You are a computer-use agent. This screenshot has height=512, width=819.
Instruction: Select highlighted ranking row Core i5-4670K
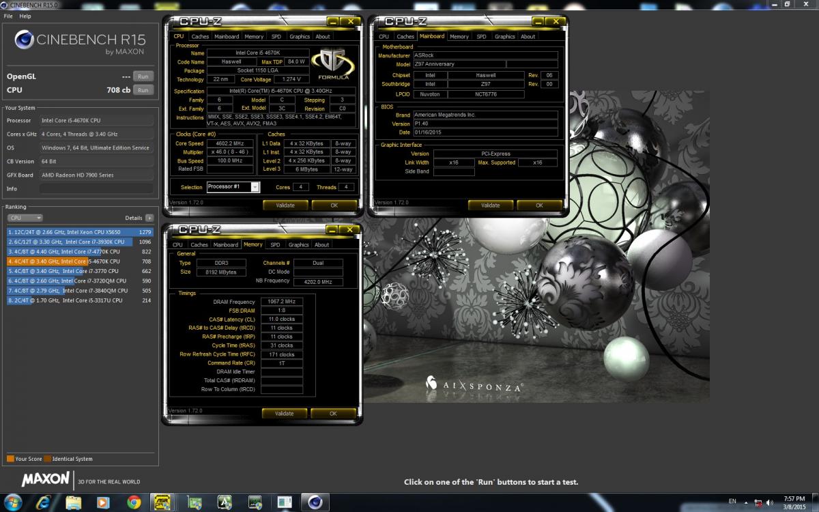(x=81, y=261)
